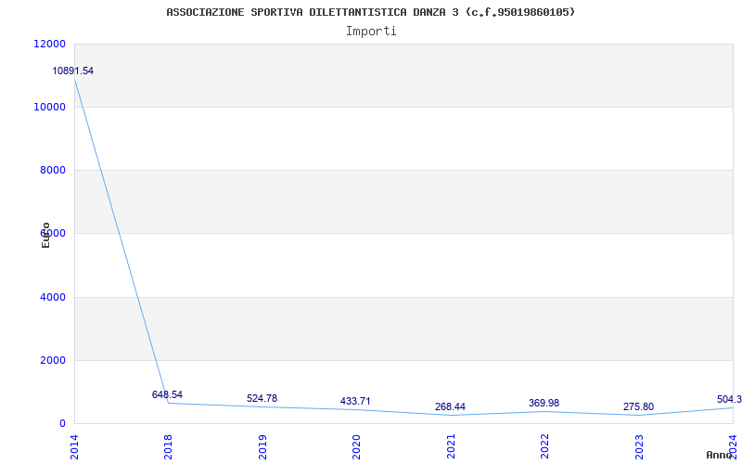Screen dimensions: 742x464
Task: Select the 369.98 data label
Action: [x=544, y=403]
